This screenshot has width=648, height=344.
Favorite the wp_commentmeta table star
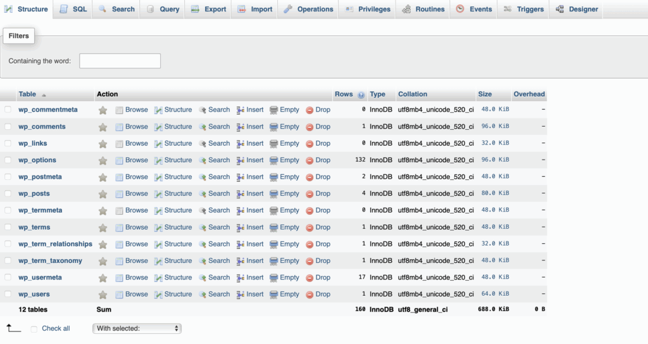tap(103, 110)
